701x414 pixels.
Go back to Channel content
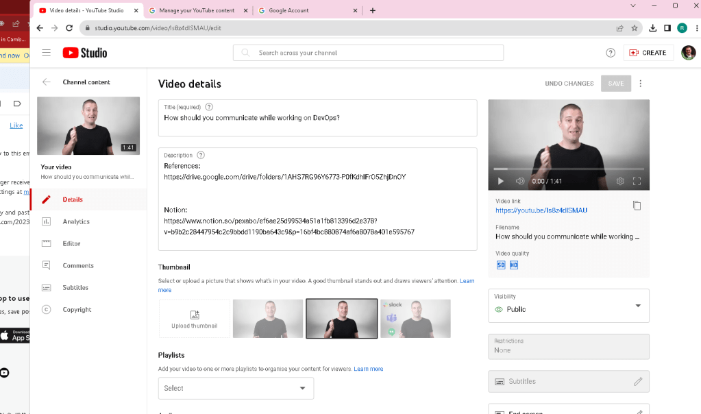[x=47, y=82]
